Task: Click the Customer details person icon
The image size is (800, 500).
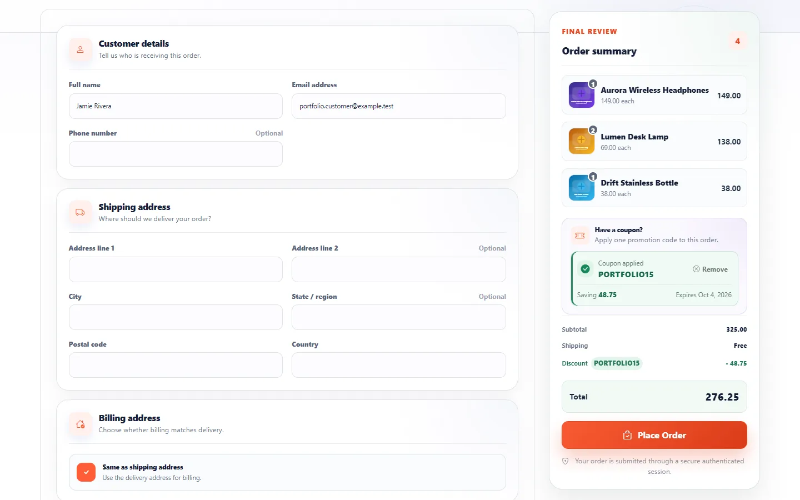Action: [81, 49]
